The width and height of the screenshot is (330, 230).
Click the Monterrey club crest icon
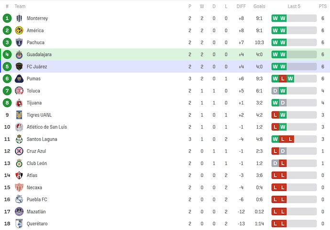pos(19,18)
